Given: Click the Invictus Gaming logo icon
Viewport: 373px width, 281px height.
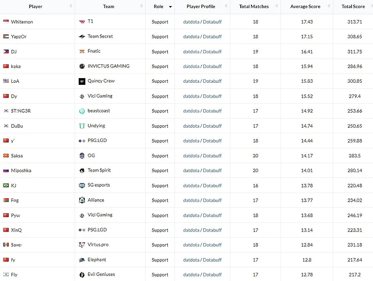Looking at the screenshot, I should (82, 66).
